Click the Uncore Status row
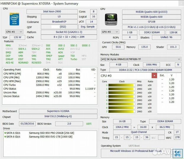Image resolution: width=184 pixels, height=159 pixels. (x=50, y=96)
